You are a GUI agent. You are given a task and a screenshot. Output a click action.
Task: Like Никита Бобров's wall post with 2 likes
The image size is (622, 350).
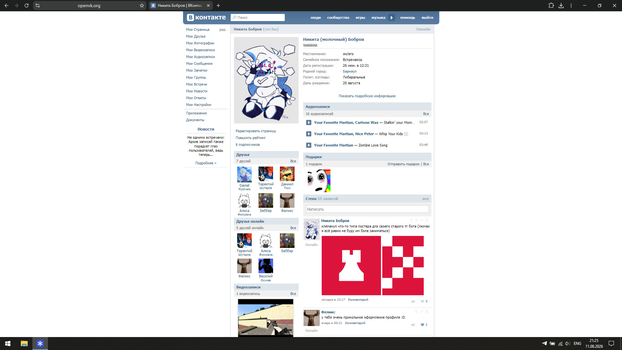tap(424, 301)
